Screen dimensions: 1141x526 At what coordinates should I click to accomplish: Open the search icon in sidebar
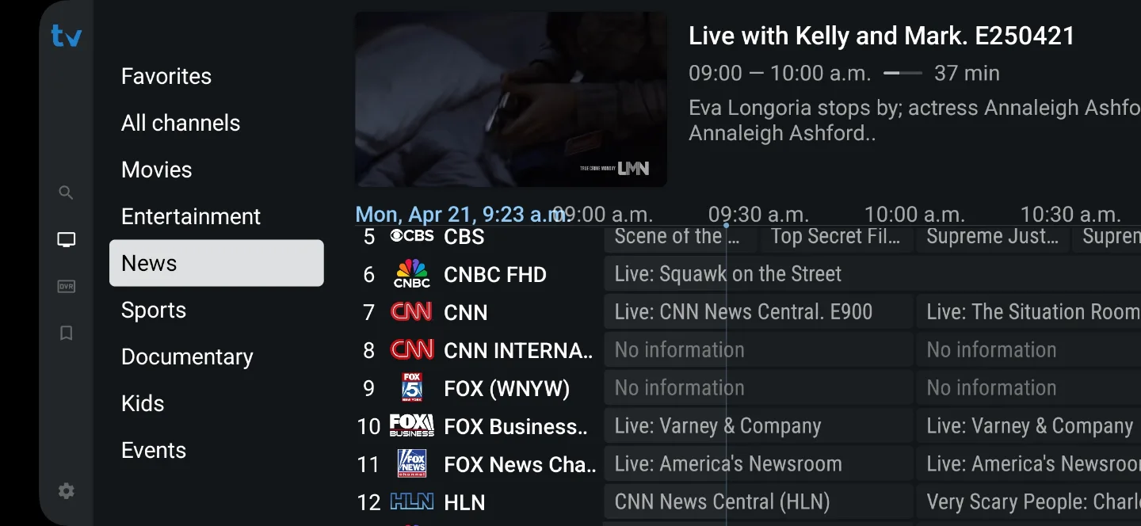[67, 192]
